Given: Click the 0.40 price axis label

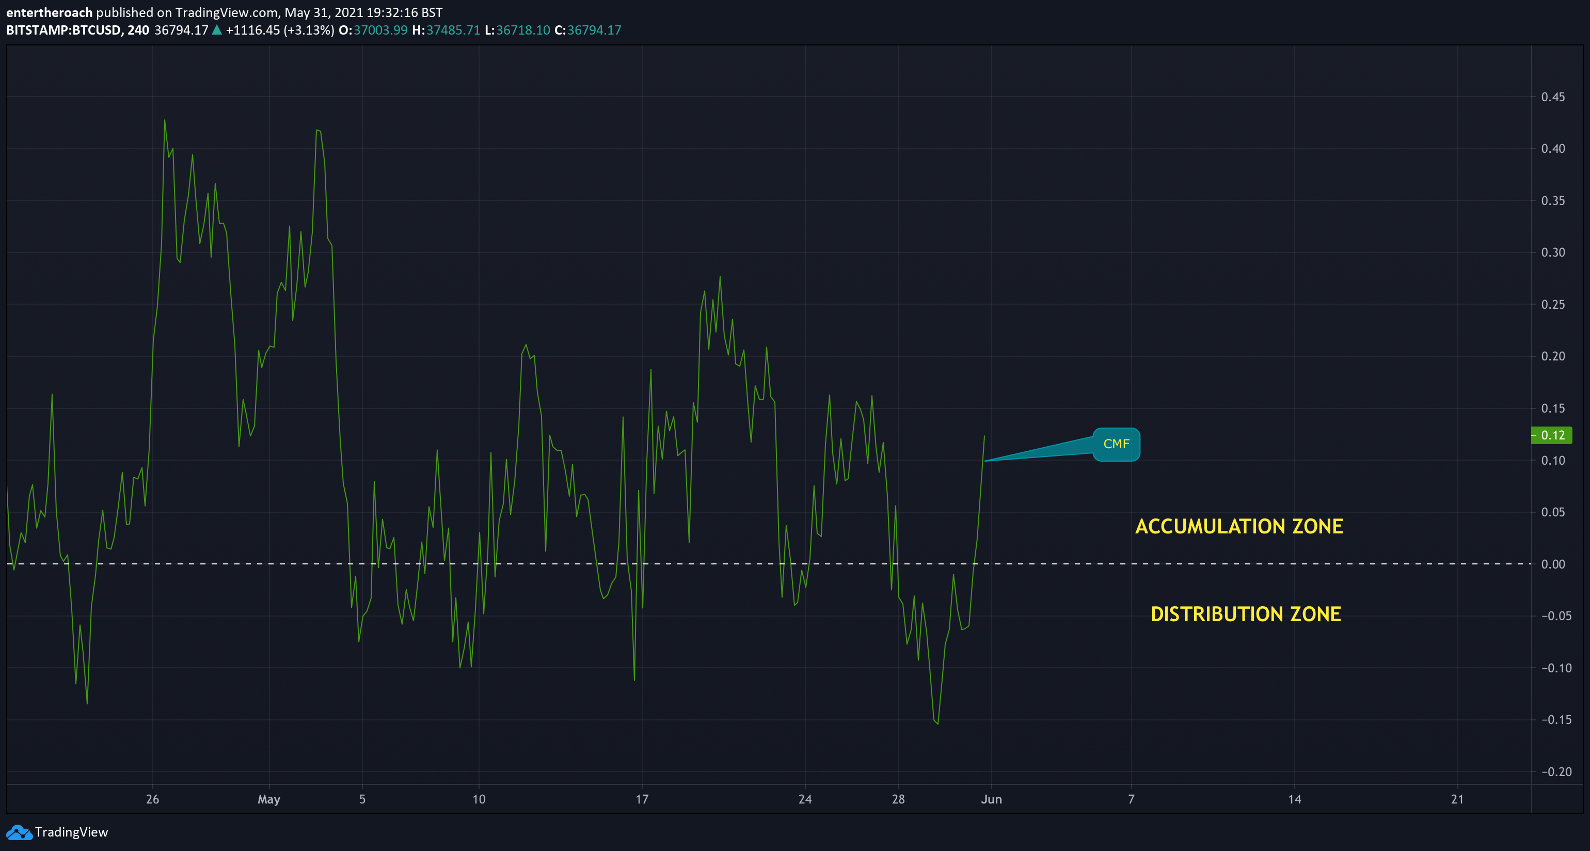Looking at the screenshot, I should [x=1553, y=149].
